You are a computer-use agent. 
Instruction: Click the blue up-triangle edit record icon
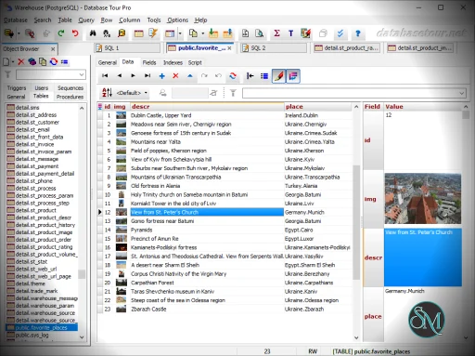[190, 75]
